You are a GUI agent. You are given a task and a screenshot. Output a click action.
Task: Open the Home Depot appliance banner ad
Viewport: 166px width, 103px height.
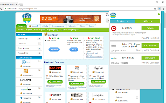(71, 19)
